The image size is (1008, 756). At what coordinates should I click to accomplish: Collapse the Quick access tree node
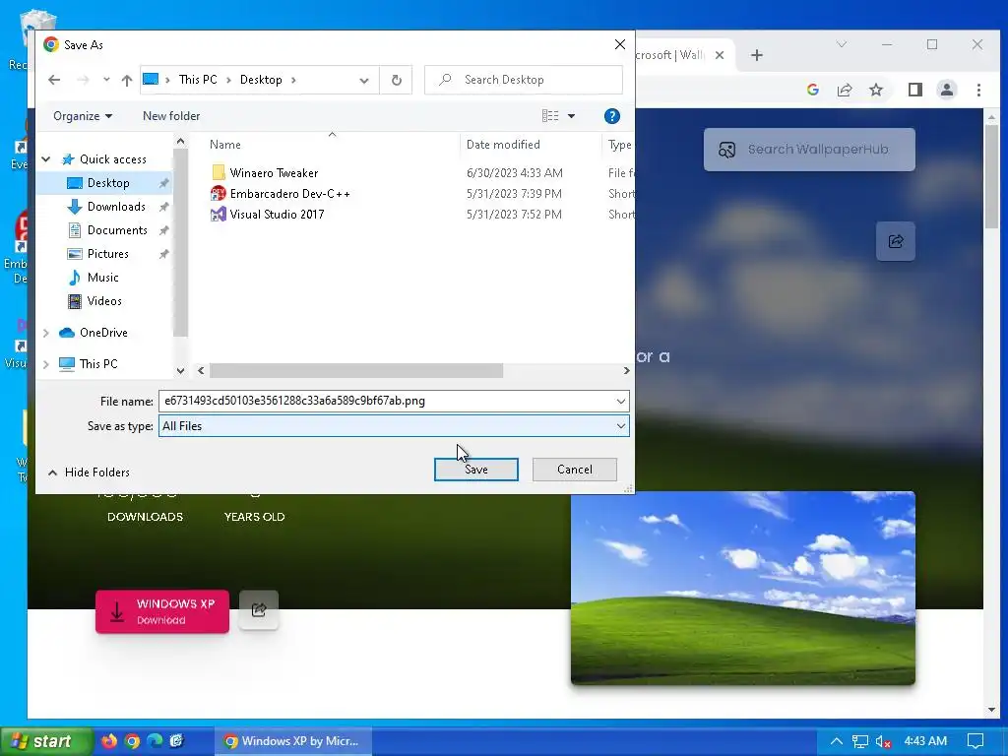click(46, 158)
